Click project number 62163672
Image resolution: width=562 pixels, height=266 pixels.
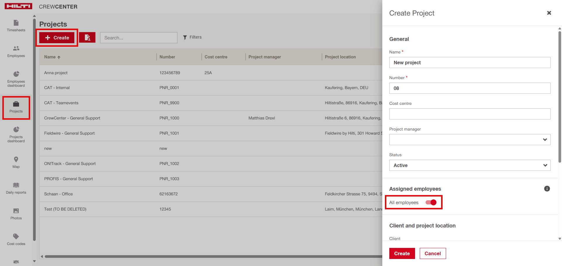[169, 194]
